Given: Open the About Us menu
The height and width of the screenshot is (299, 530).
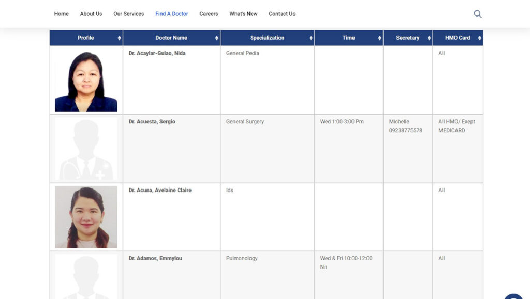Looking at the screenshot, I should pyautogui.click(x=91, y=14).
